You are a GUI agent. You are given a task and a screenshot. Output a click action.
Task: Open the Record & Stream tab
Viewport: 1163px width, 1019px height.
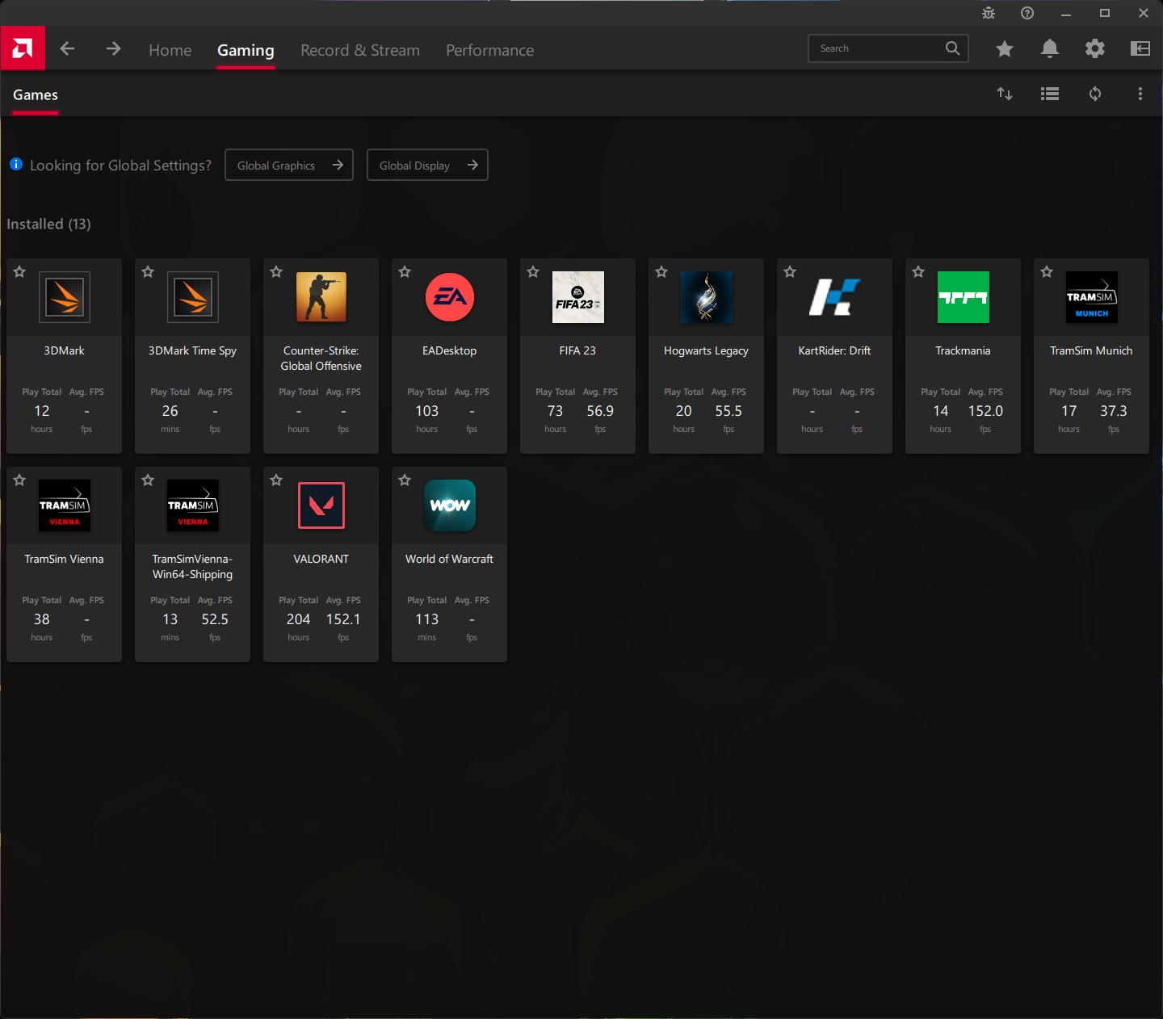pos(360,50)
